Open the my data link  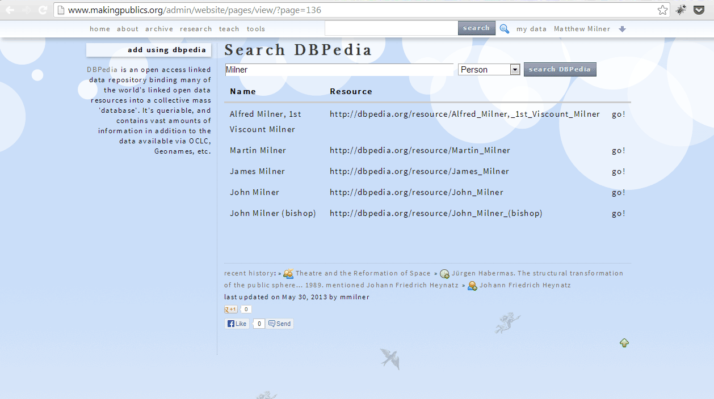[x=531, y=29]
